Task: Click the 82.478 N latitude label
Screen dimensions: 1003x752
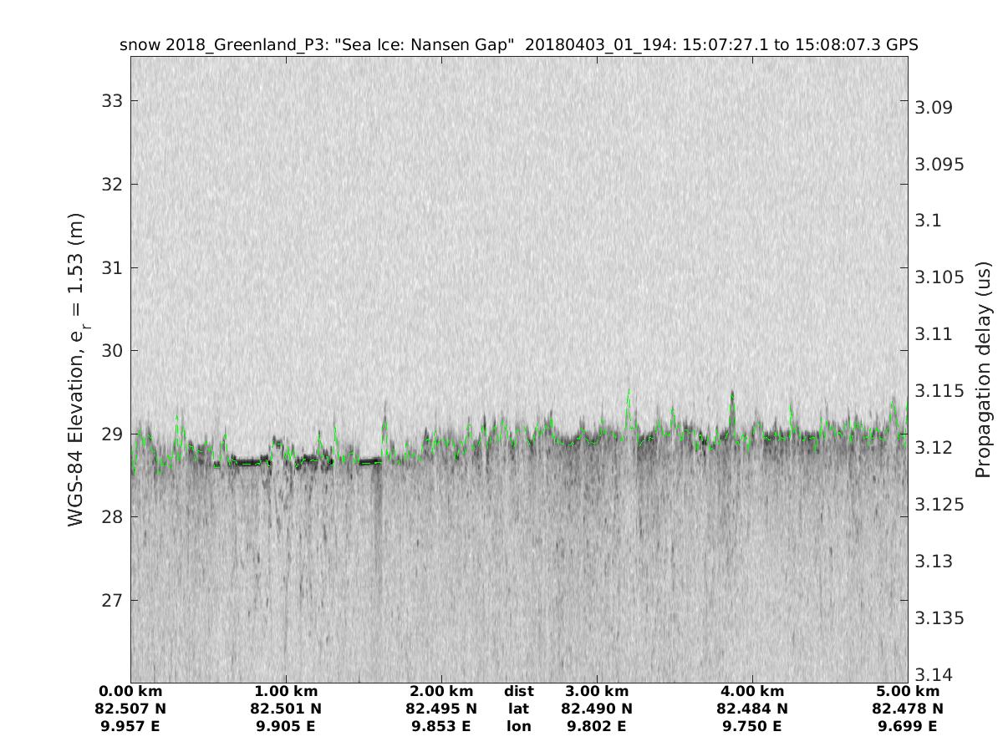Action: tap(908, 709)
